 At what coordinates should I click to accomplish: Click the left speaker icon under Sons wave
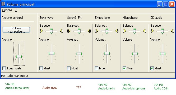click(x=41, y=31)
